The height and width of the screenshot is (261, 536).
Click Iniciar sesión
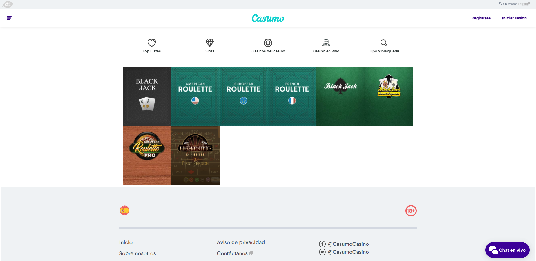[514, 18]
